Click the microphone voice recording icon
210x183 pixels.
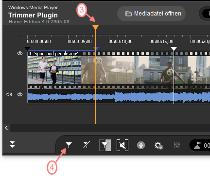[141, 145]
